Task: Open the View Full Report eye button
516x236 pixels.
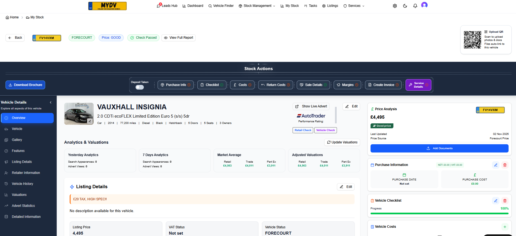Action: [179, 38]
